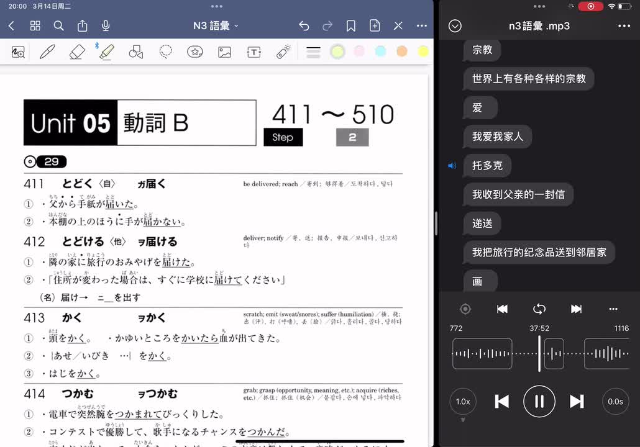Jump to the line 世界上有各种各样的宗教
Screen dimensions: 640x447
[529, 79]
